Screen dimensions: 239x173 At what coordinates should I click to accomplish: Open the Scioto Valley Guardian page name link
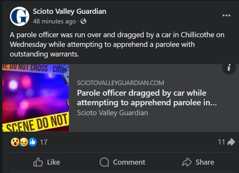tap(69, 12)
